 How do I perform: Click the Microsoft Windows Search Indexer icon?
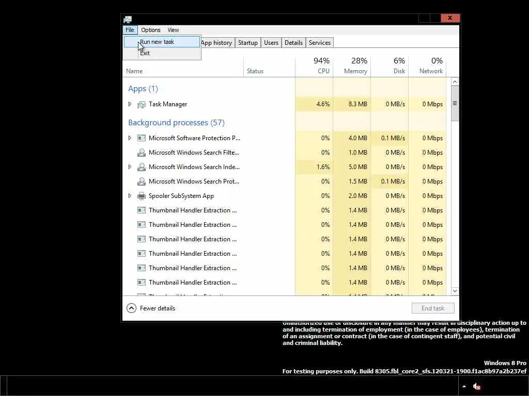click(x=142, y=167)
